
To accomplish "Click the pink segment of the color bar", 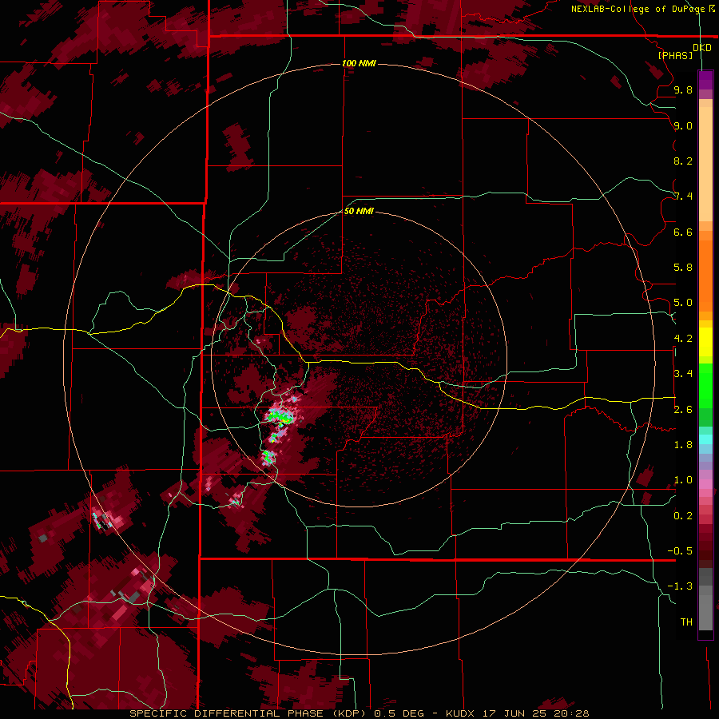I will (705, 484).
